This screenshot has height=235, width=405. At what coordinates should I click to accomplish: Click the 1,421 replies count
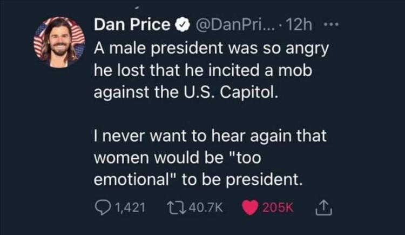coord(130,207)
